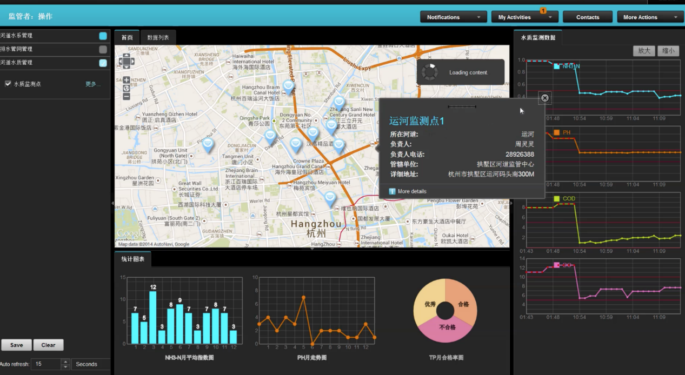Click the tallest bar labeled 12
The image size is (685, 375).
pyautogui.click(x=153, y=317)
